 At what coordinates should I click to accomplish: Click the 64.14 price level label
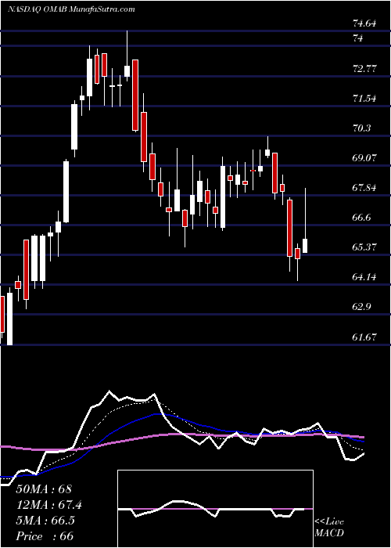pyautogui.click(x=364, y=277)
